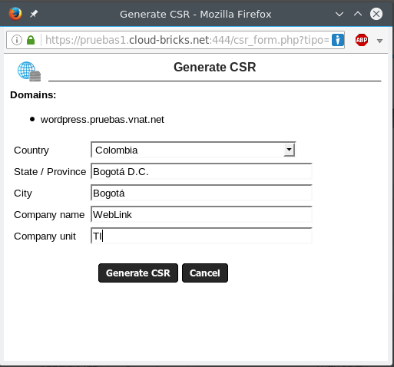Click the Firefox logo icon in title bar
Viewport: 394px width, 367px height.
pos(15,14)
